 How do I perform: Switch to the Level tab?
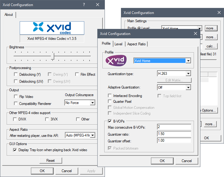tap(119, 44)
